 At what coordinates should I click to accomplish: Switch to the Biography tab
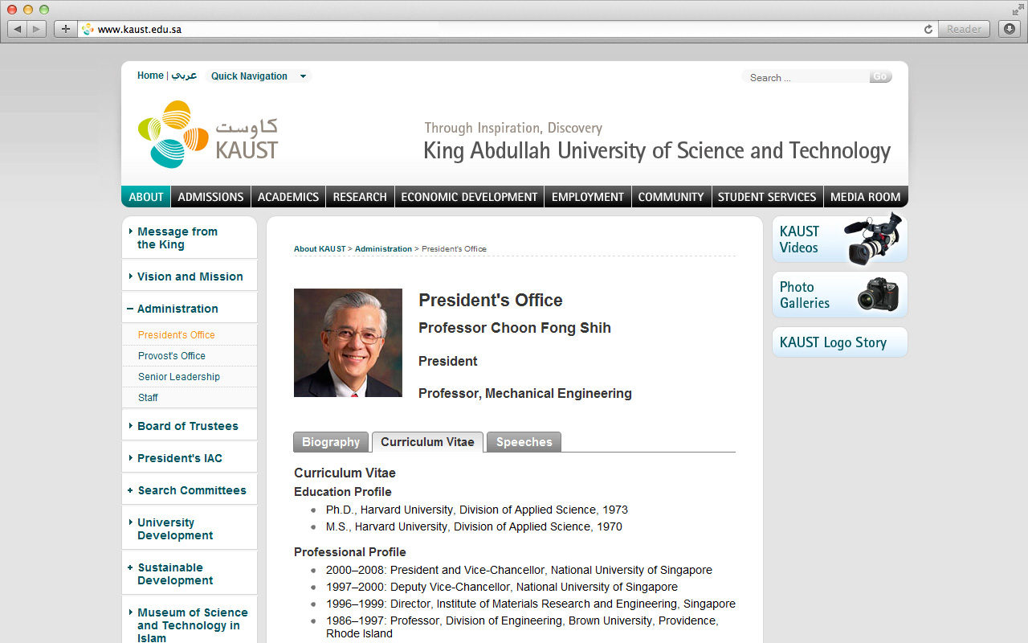point(331,442)
